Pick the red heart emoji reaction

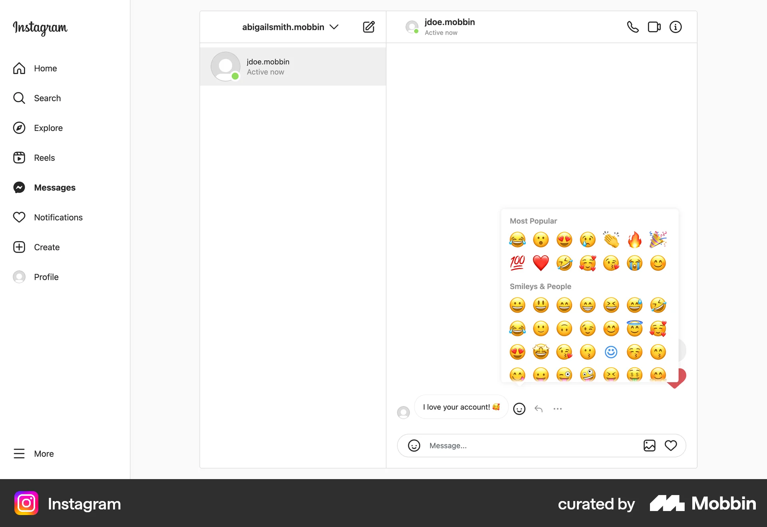coord(541,263)
